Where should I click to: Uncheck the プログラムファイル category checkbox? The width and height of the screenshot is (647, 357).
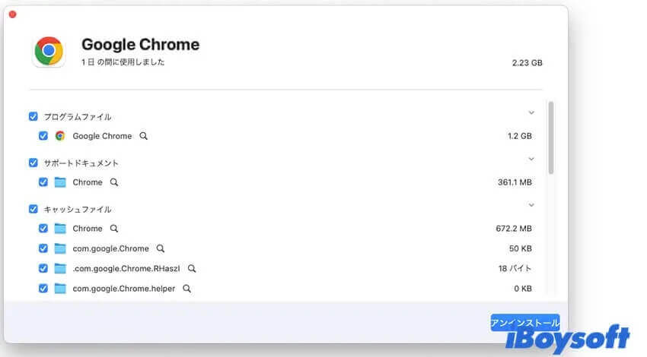(x=33, y=116)
